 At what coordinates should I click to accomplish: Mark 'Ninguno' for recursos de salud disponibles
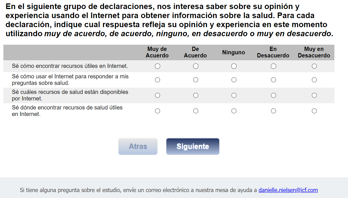234,95
